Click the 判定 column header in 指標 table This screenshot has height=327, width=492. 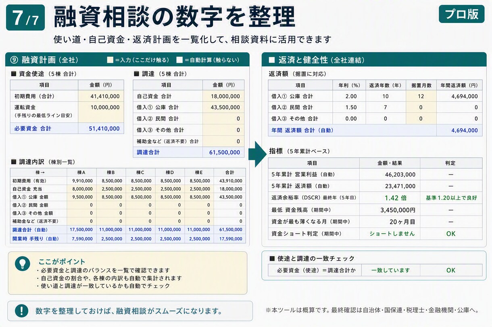(451, 163)
